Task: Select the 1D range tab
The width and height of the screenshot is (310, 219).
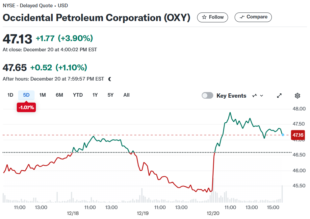Action: [10, 95]
